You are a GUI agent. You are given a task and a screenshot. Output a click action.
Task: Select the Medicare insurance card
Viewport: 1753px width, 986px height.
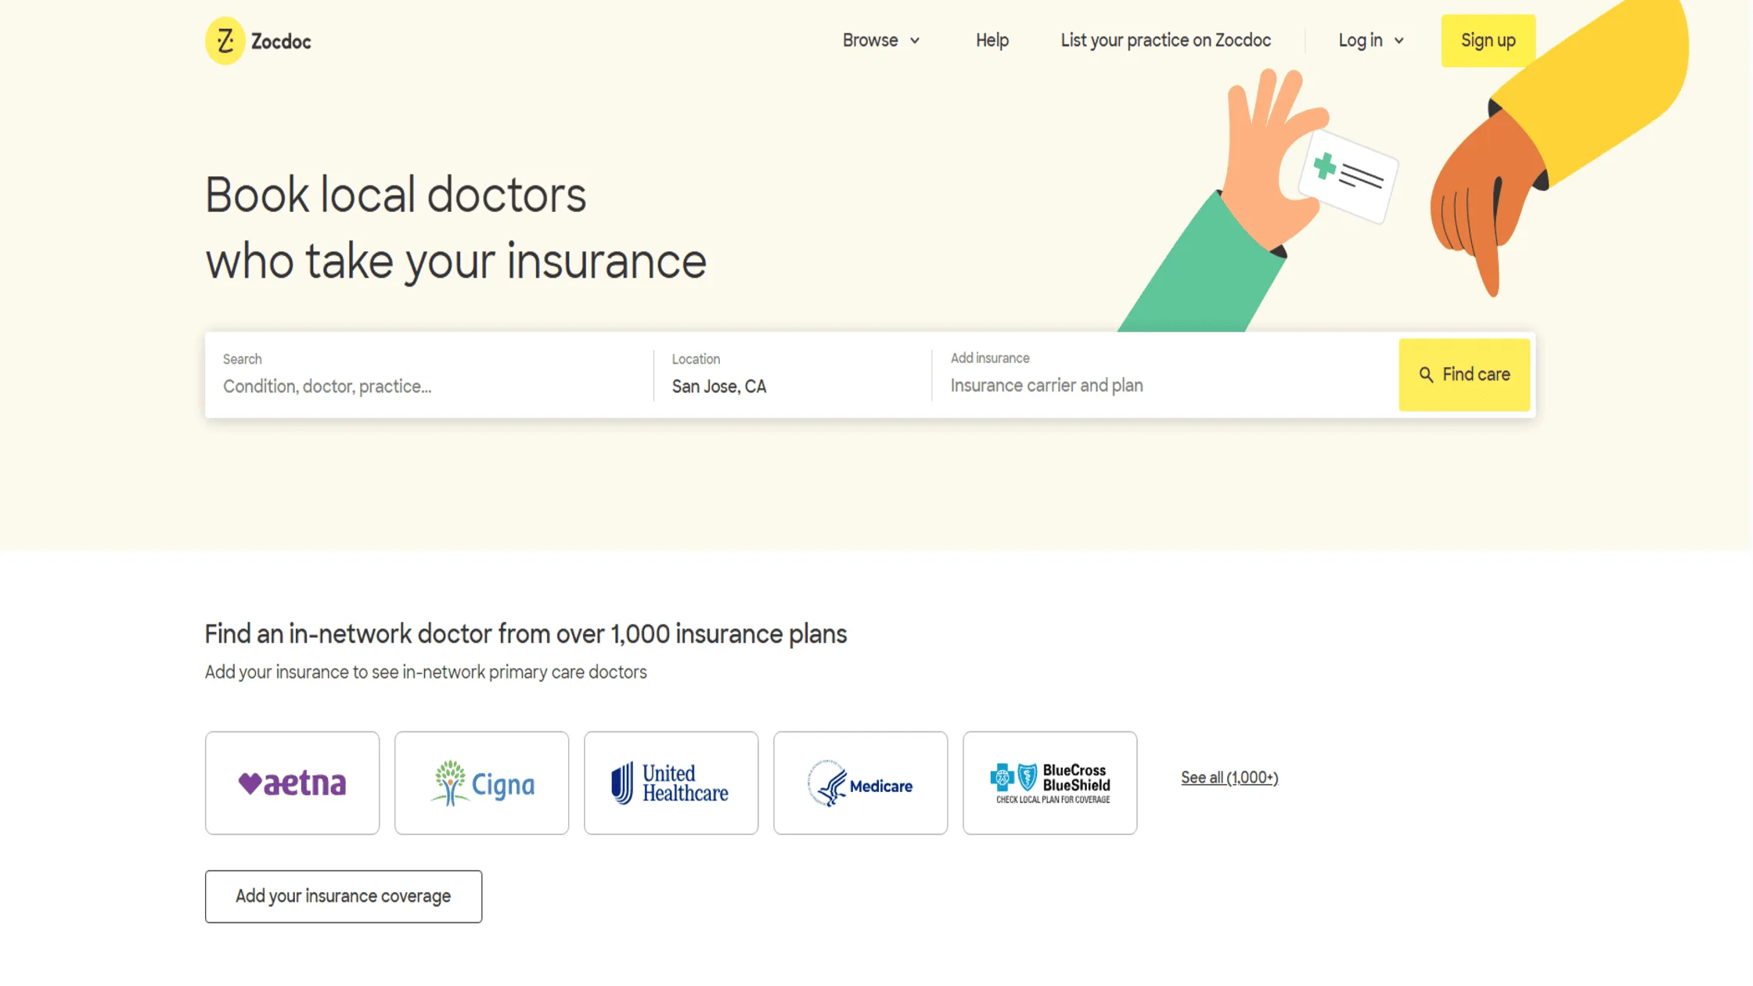pyautogui.click(x=860, y=783)
